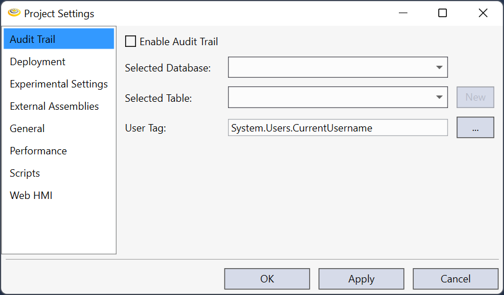This screenshot has height=295, width=504.
Task: Switch to External Assemblies settings
Action: point(54,106)
